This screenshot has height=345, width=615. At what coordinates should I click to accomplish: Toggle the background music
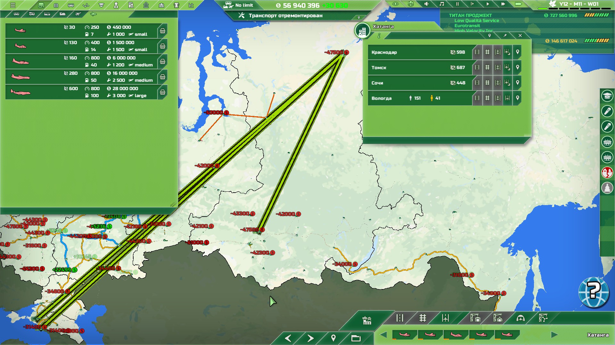[x=442, y=4]
